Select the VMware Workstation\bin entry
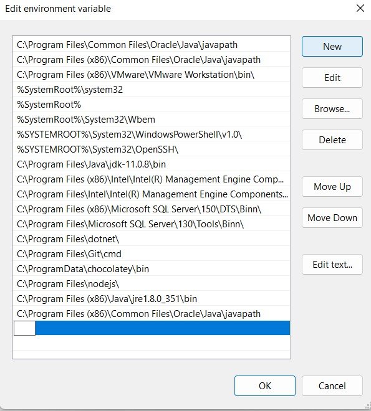The width and height of the screenshot is (371, 411). pyautogui.click(x=152, y=75)
